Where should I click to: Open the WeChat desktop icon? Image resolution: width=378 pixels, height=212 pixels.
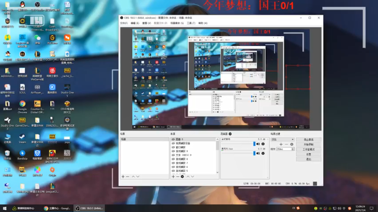tap(37, 39)
